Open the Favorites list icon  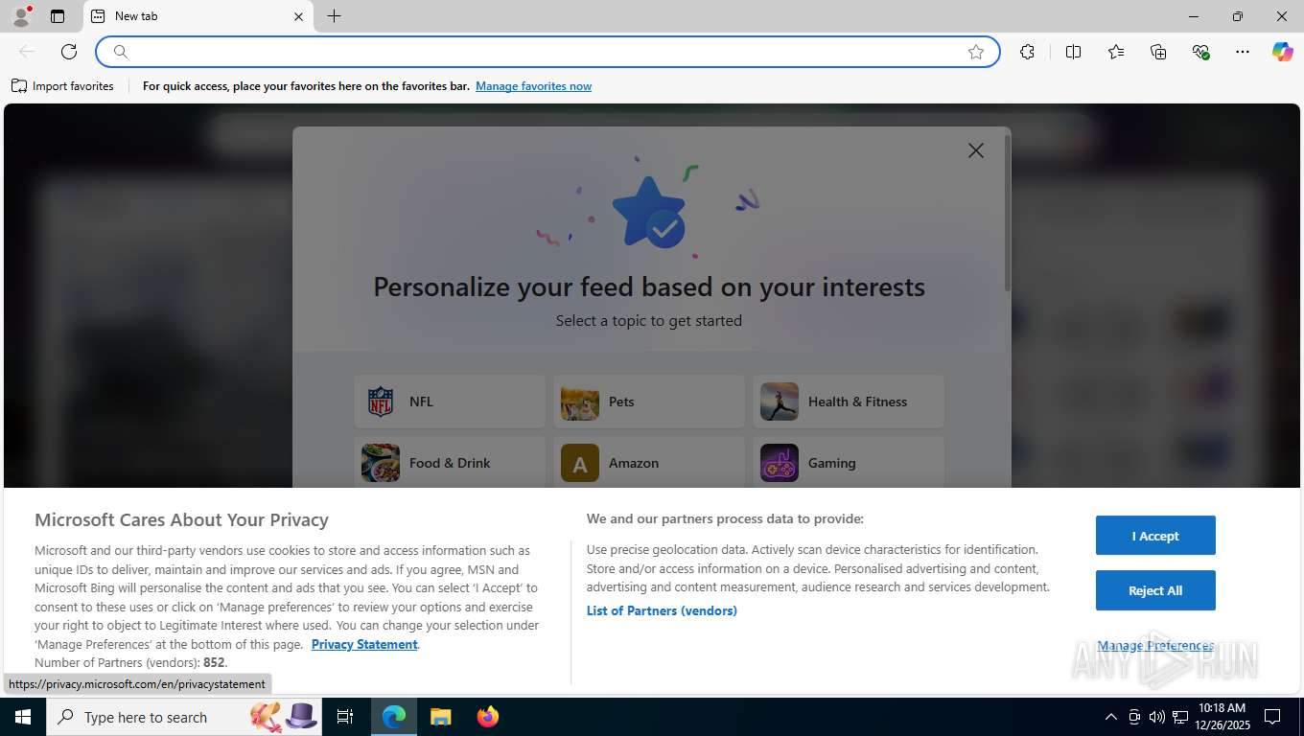coord(1116,52)
